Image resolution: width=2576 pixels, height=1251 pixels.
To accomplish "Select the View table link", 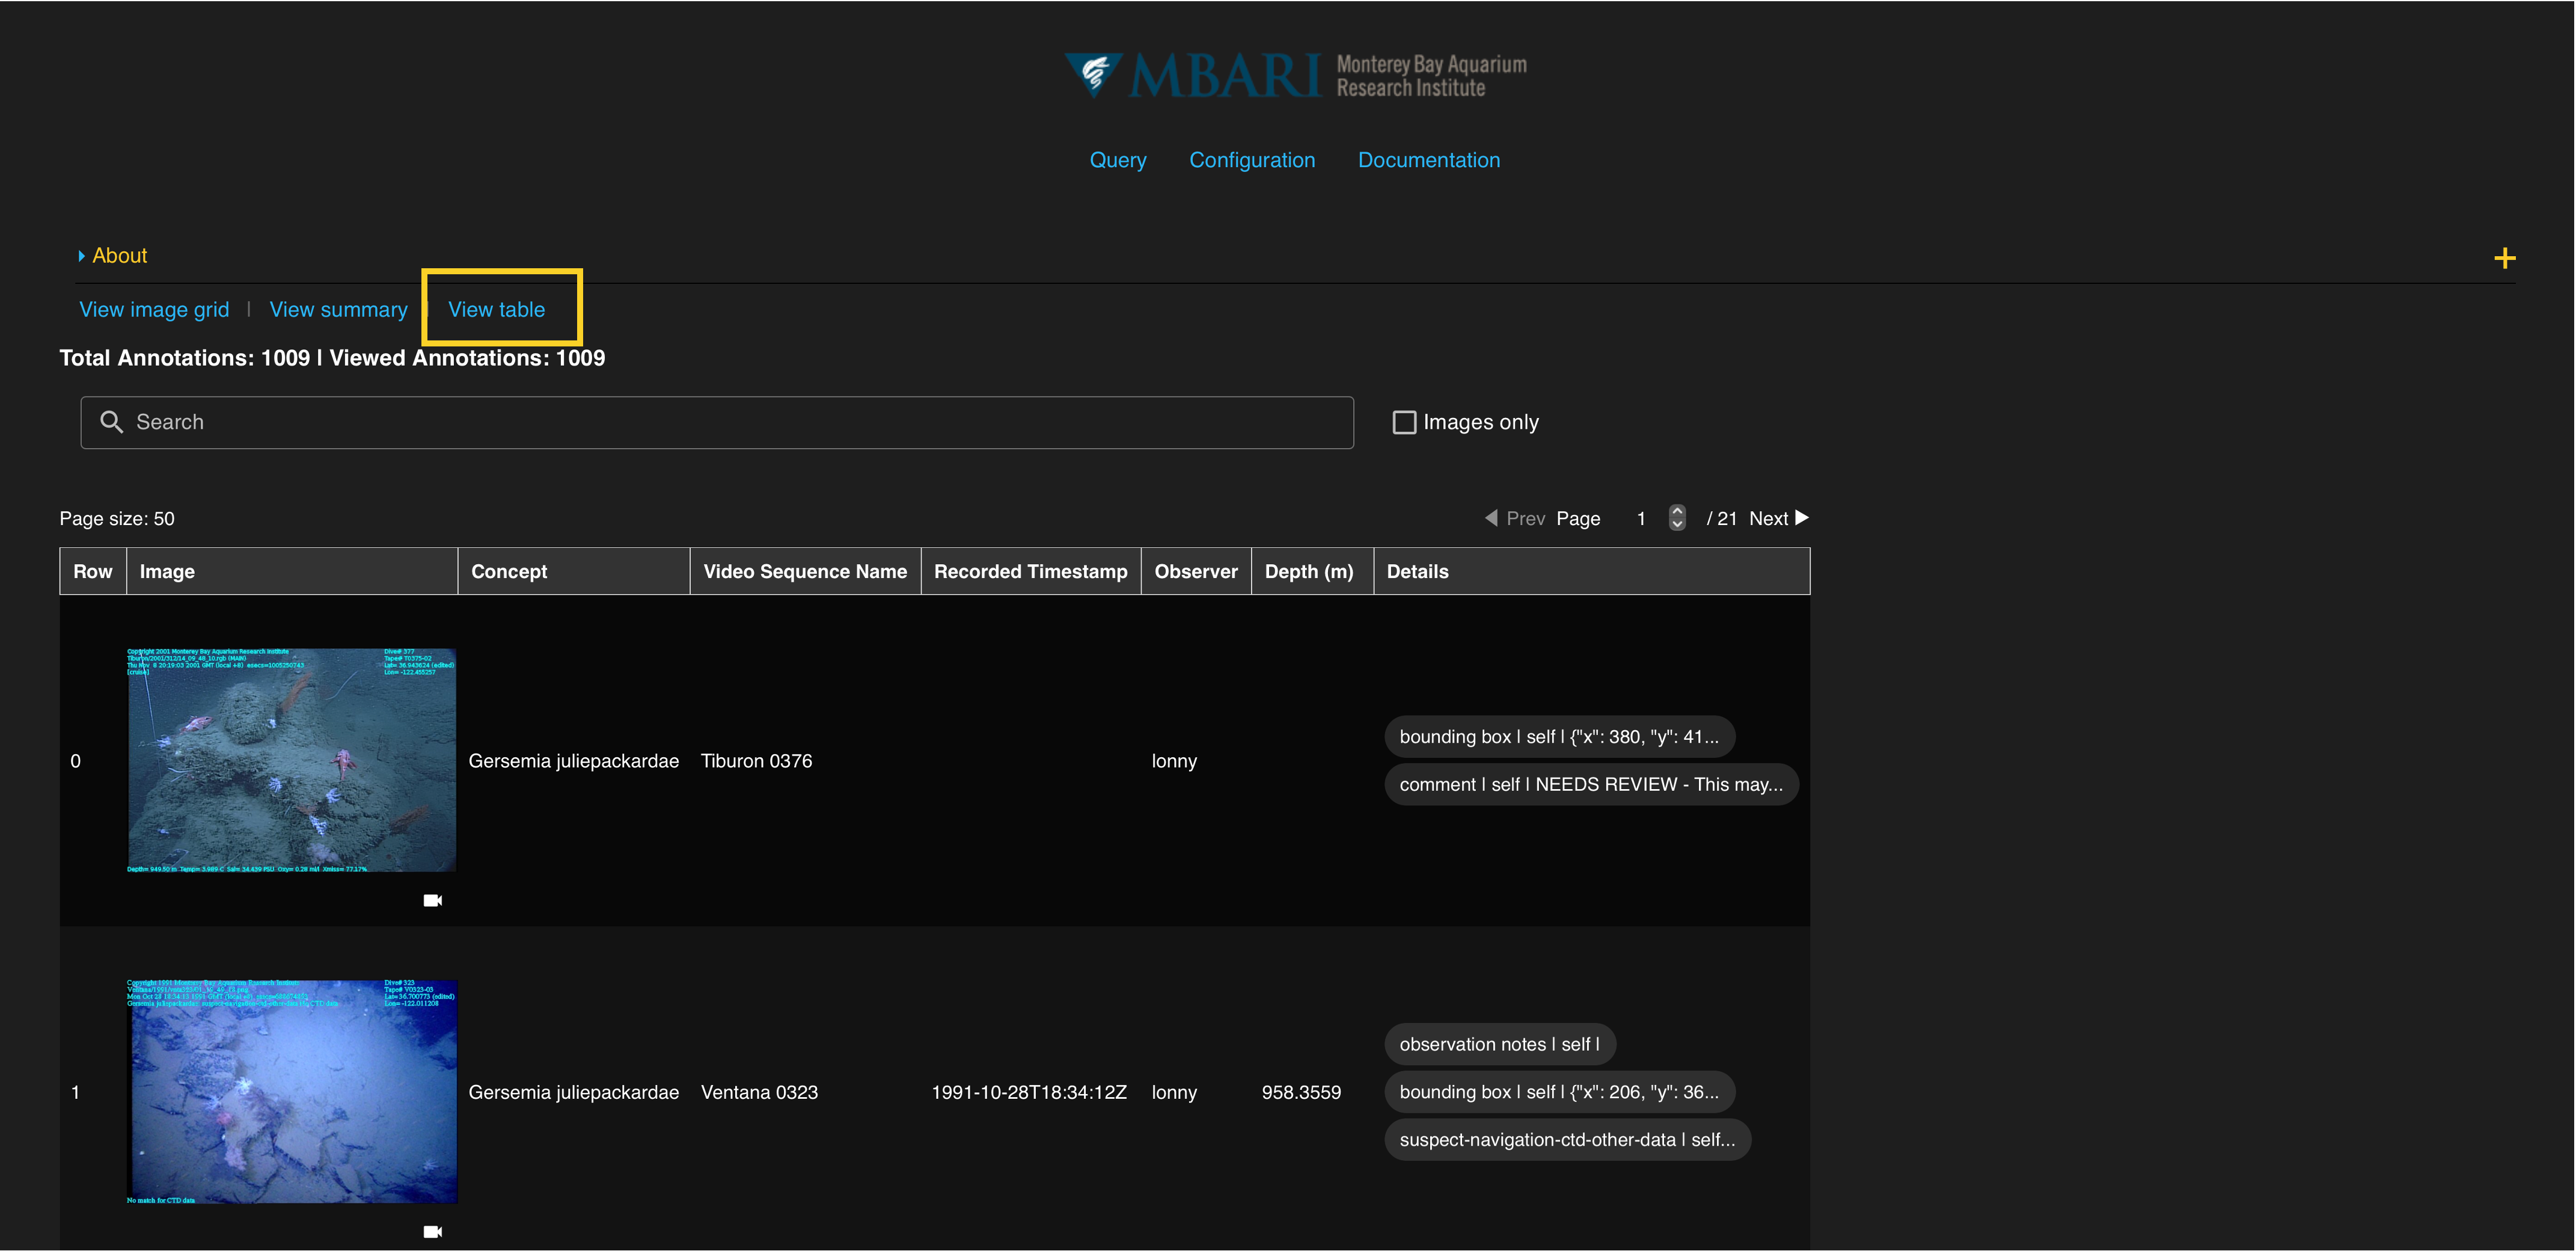I will (x=496, y=310).
